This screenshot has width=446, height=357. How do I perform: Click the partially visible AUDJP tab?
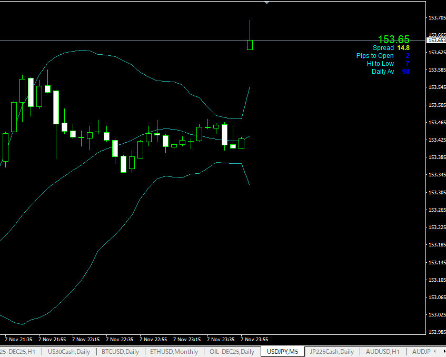pos(421,352)
